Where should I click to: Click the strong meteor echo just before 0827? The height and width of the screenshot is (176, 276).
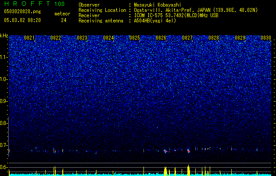[x=189, y=151]
